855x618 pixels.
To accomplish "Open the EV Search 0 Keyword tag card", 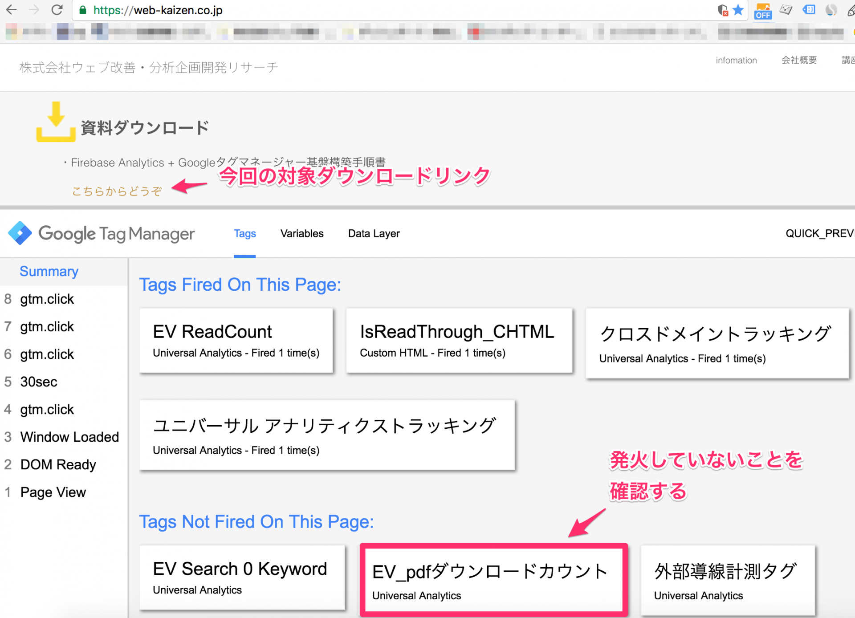I will [242, 577].
